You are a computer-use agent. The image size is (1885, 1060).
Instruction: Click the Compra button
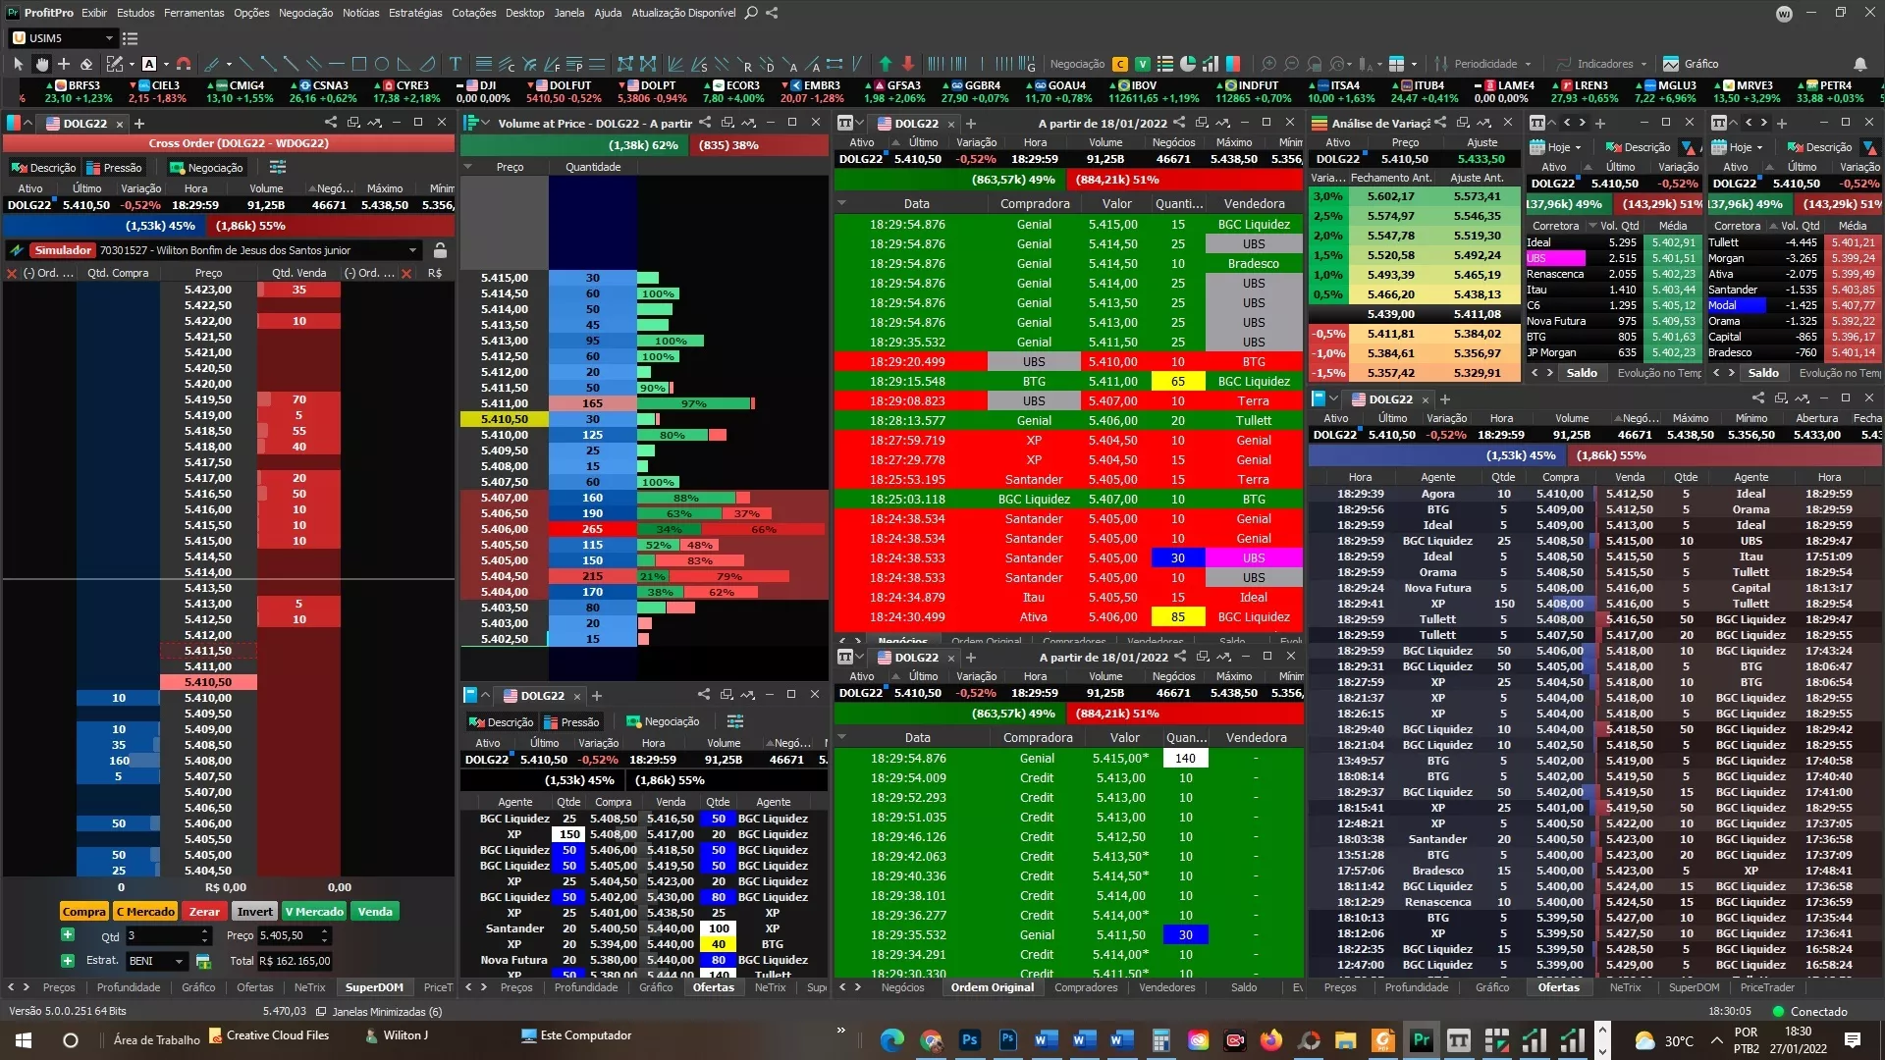(83, 912)
